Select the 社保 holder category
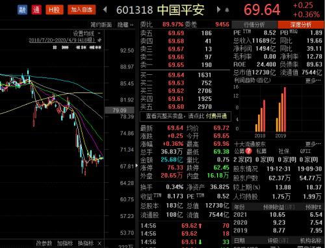 [283, 151]
